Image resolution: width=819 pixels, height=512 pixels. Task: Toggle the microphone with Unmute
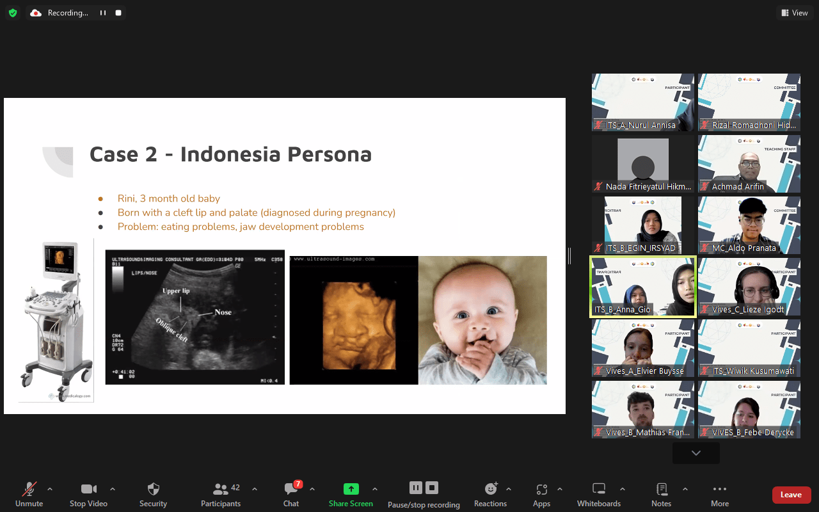click(29, 495)
